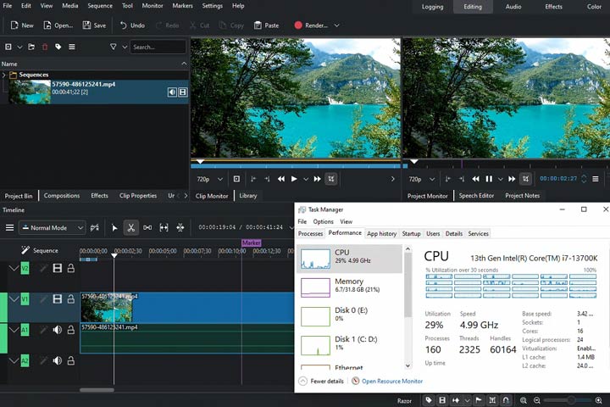Toggle snapping magnet in status bar
The image size is (610, 407).
505,400
